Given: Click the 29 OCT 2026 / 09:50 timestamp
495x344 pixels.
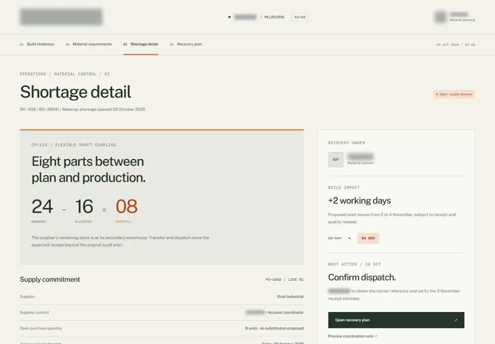Looking at the screenshot, I should [x=456, y=45].
